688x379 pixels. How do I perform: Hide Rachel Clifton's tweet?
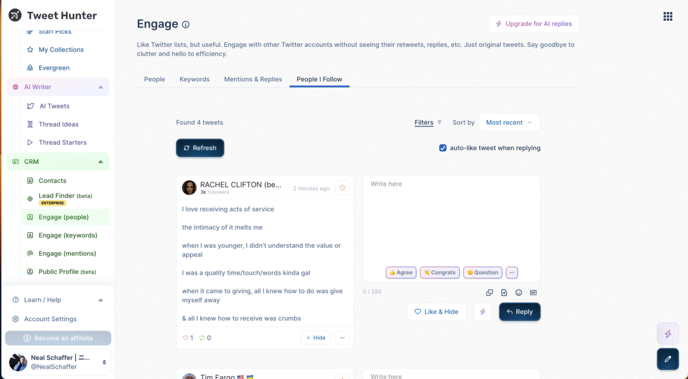point(316,338)
